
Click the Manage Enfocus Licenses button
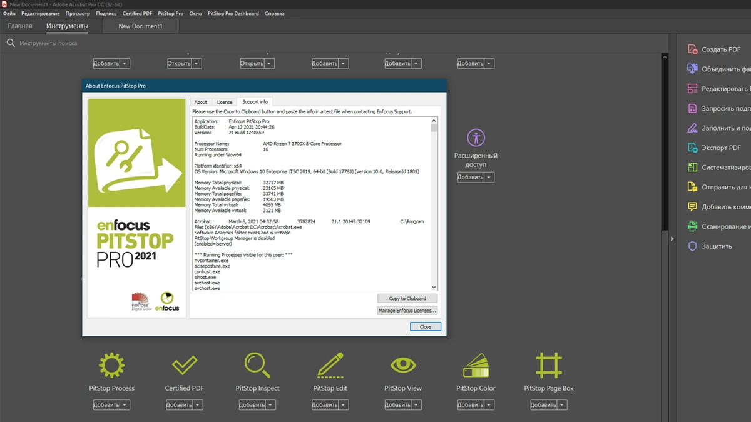point(407,311)
